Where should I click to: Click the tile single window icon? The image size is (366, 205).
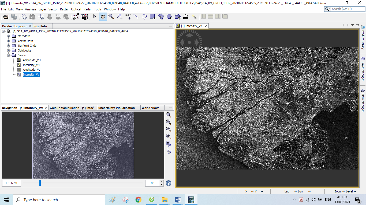(225, 16)
